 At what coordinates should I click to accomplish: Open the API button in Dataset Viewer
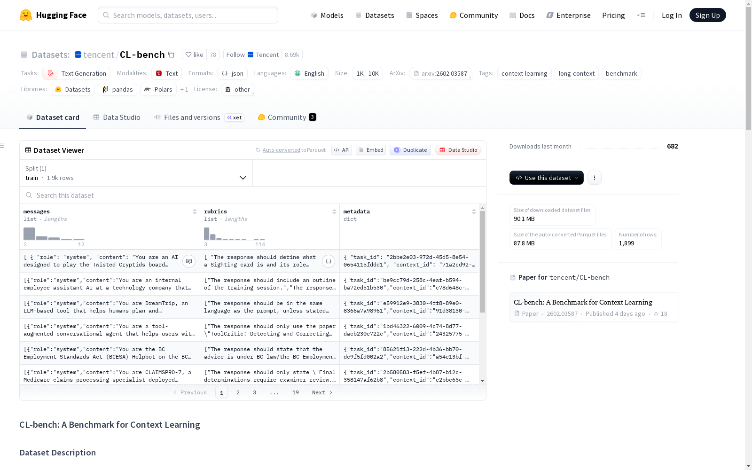342,150
